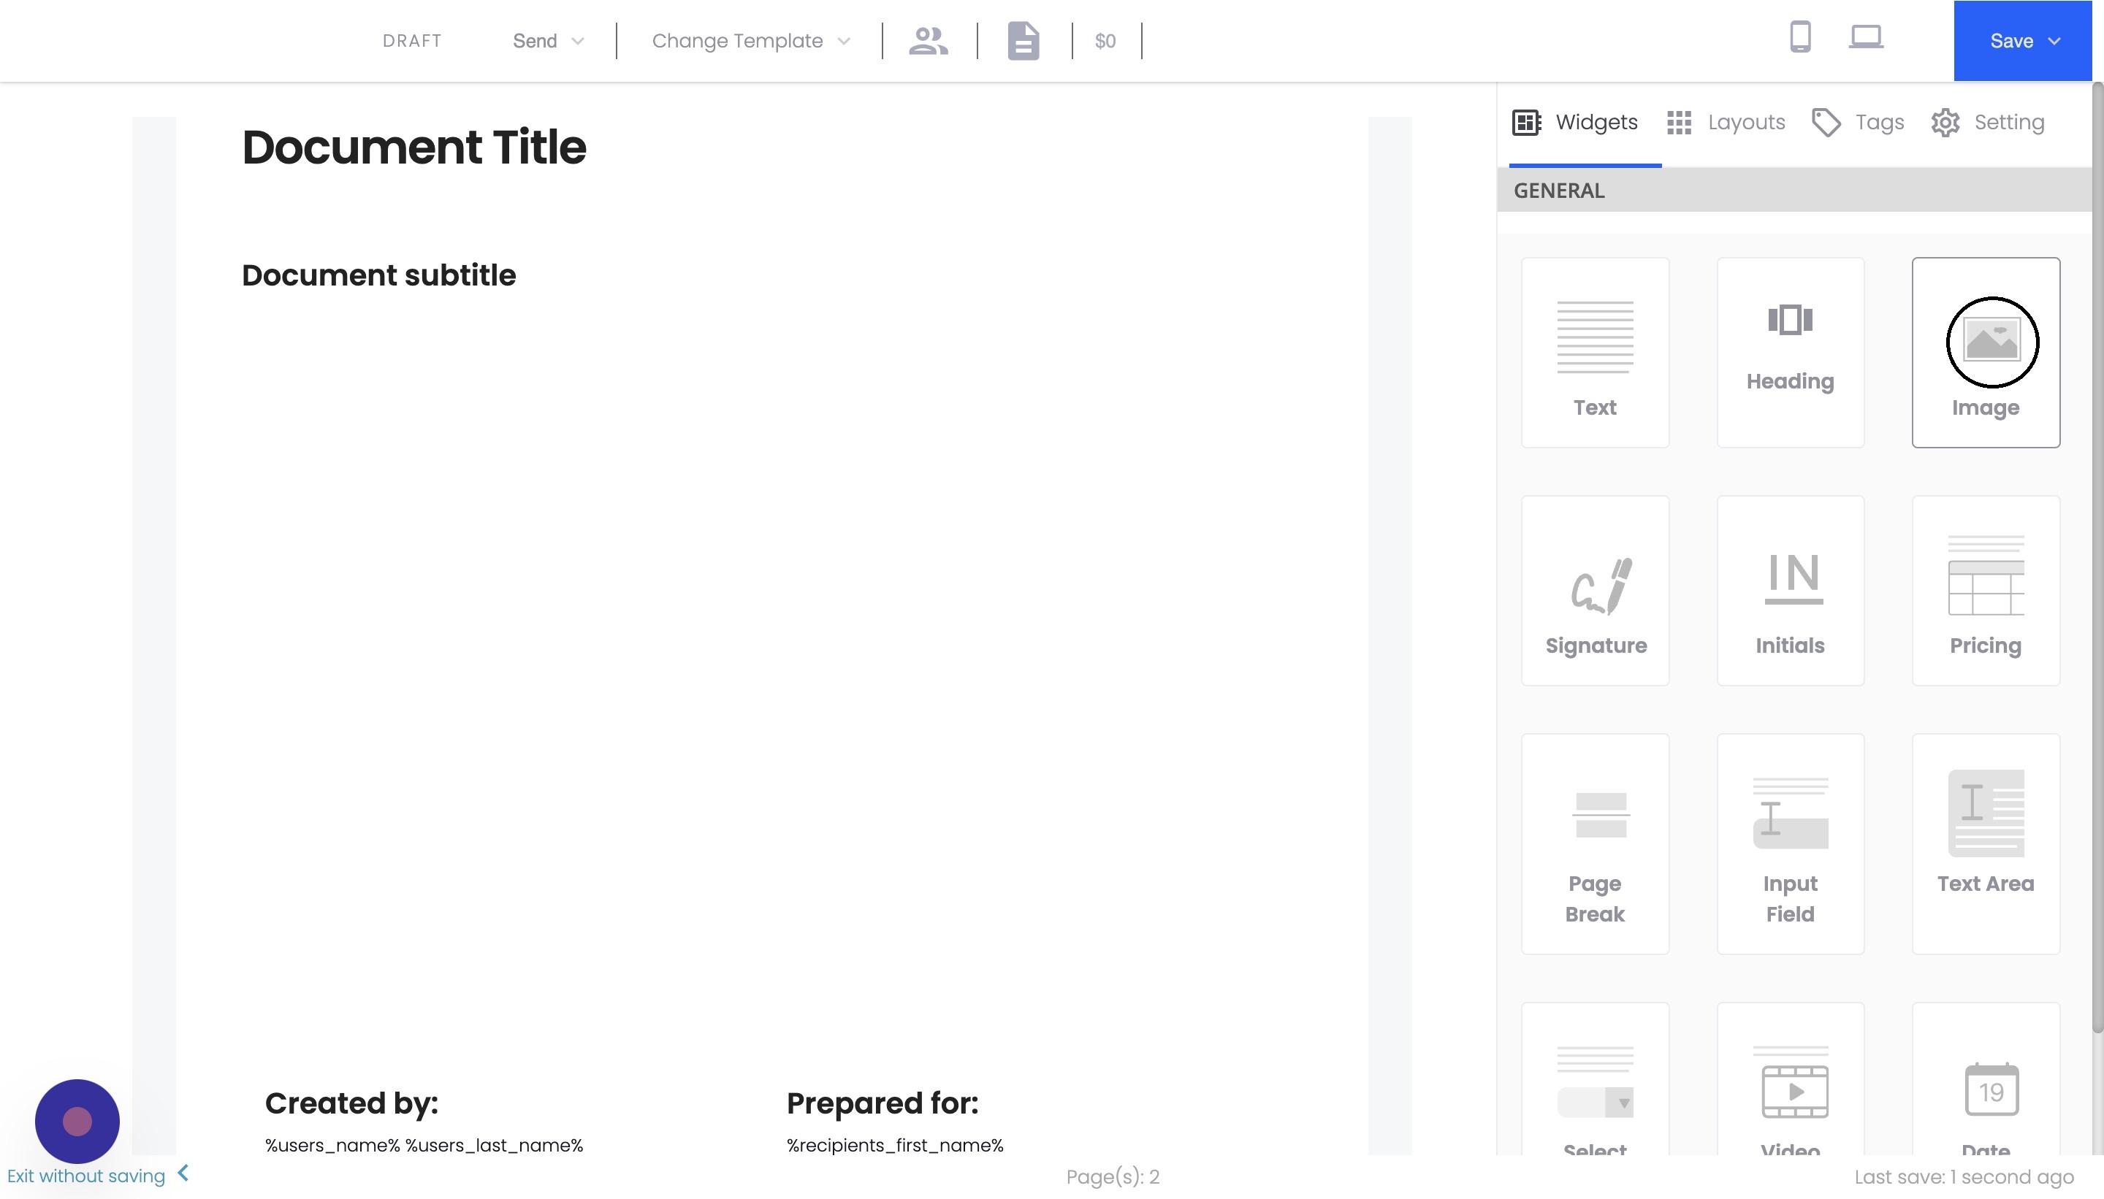Open the Setting tab

click(x=1988, y=122)
